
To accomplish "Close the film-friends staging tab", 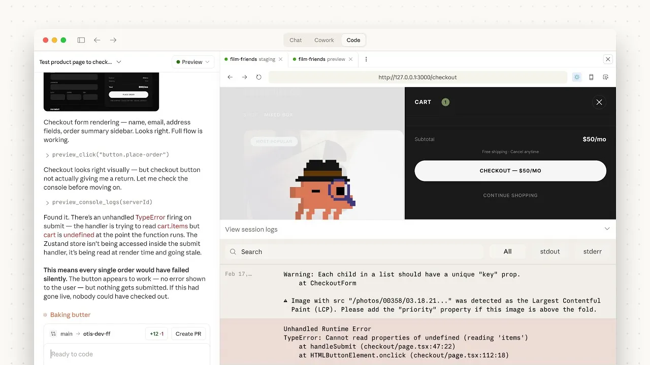I will point(281,59).
